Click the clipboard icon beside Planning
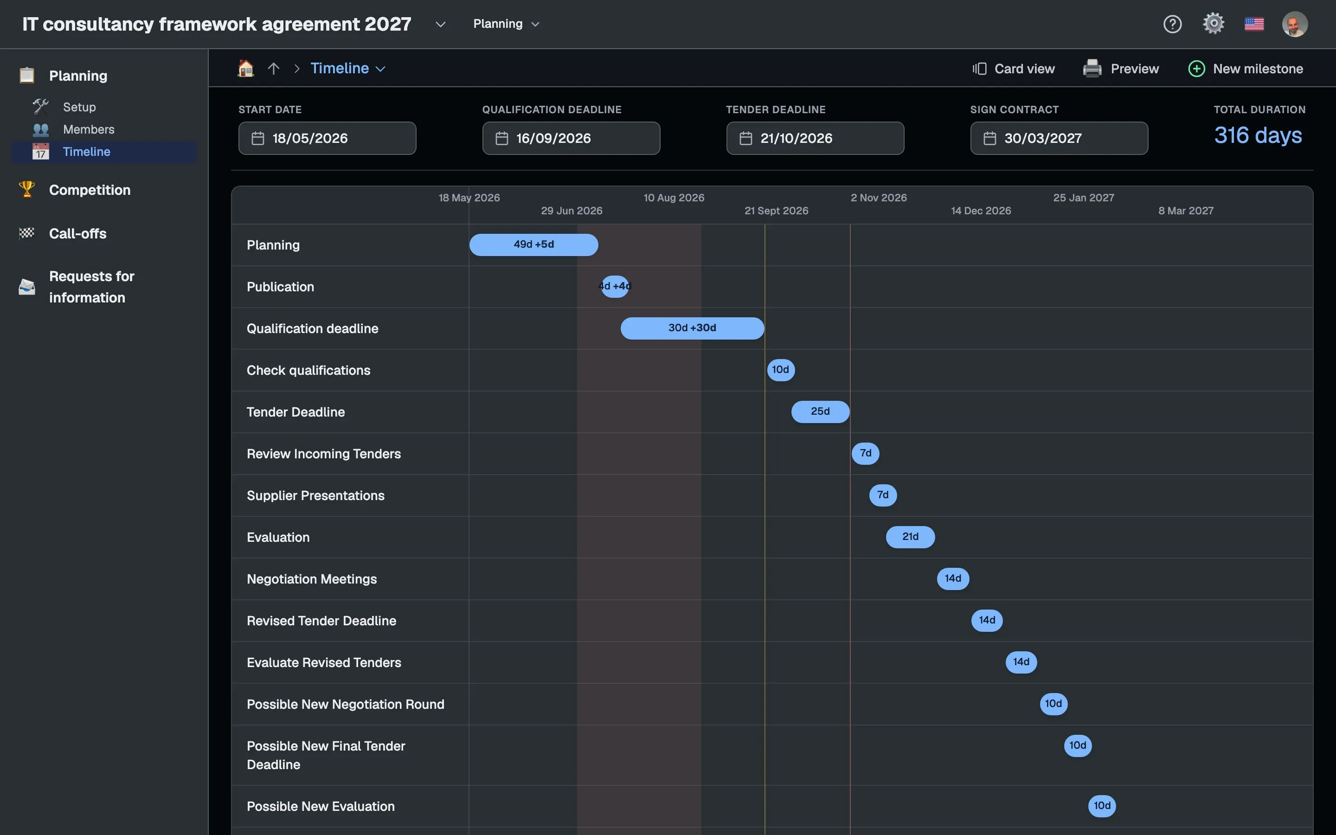The image size is (1336, 835). (x=27, y=75)
